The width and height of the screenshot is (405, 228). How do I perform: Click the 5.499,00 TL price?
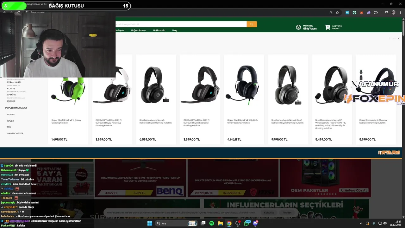point(323,139)
